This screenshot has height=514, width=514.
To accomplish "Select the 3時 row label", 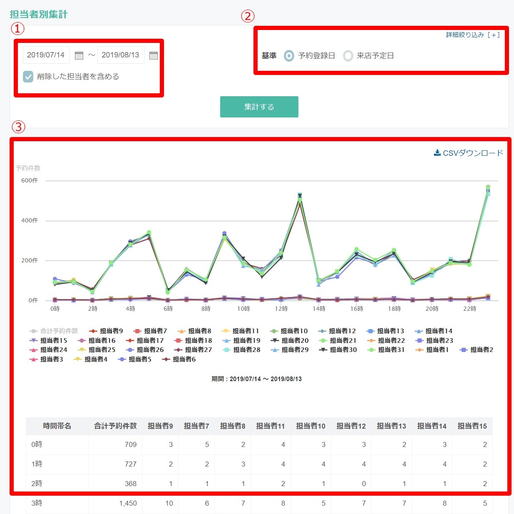I will pos(37,503).
